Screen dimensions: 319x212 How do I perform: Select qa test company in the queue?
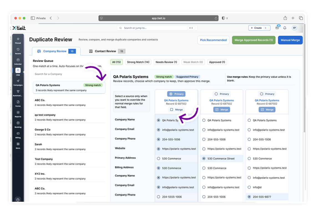(x=69, y=117)
